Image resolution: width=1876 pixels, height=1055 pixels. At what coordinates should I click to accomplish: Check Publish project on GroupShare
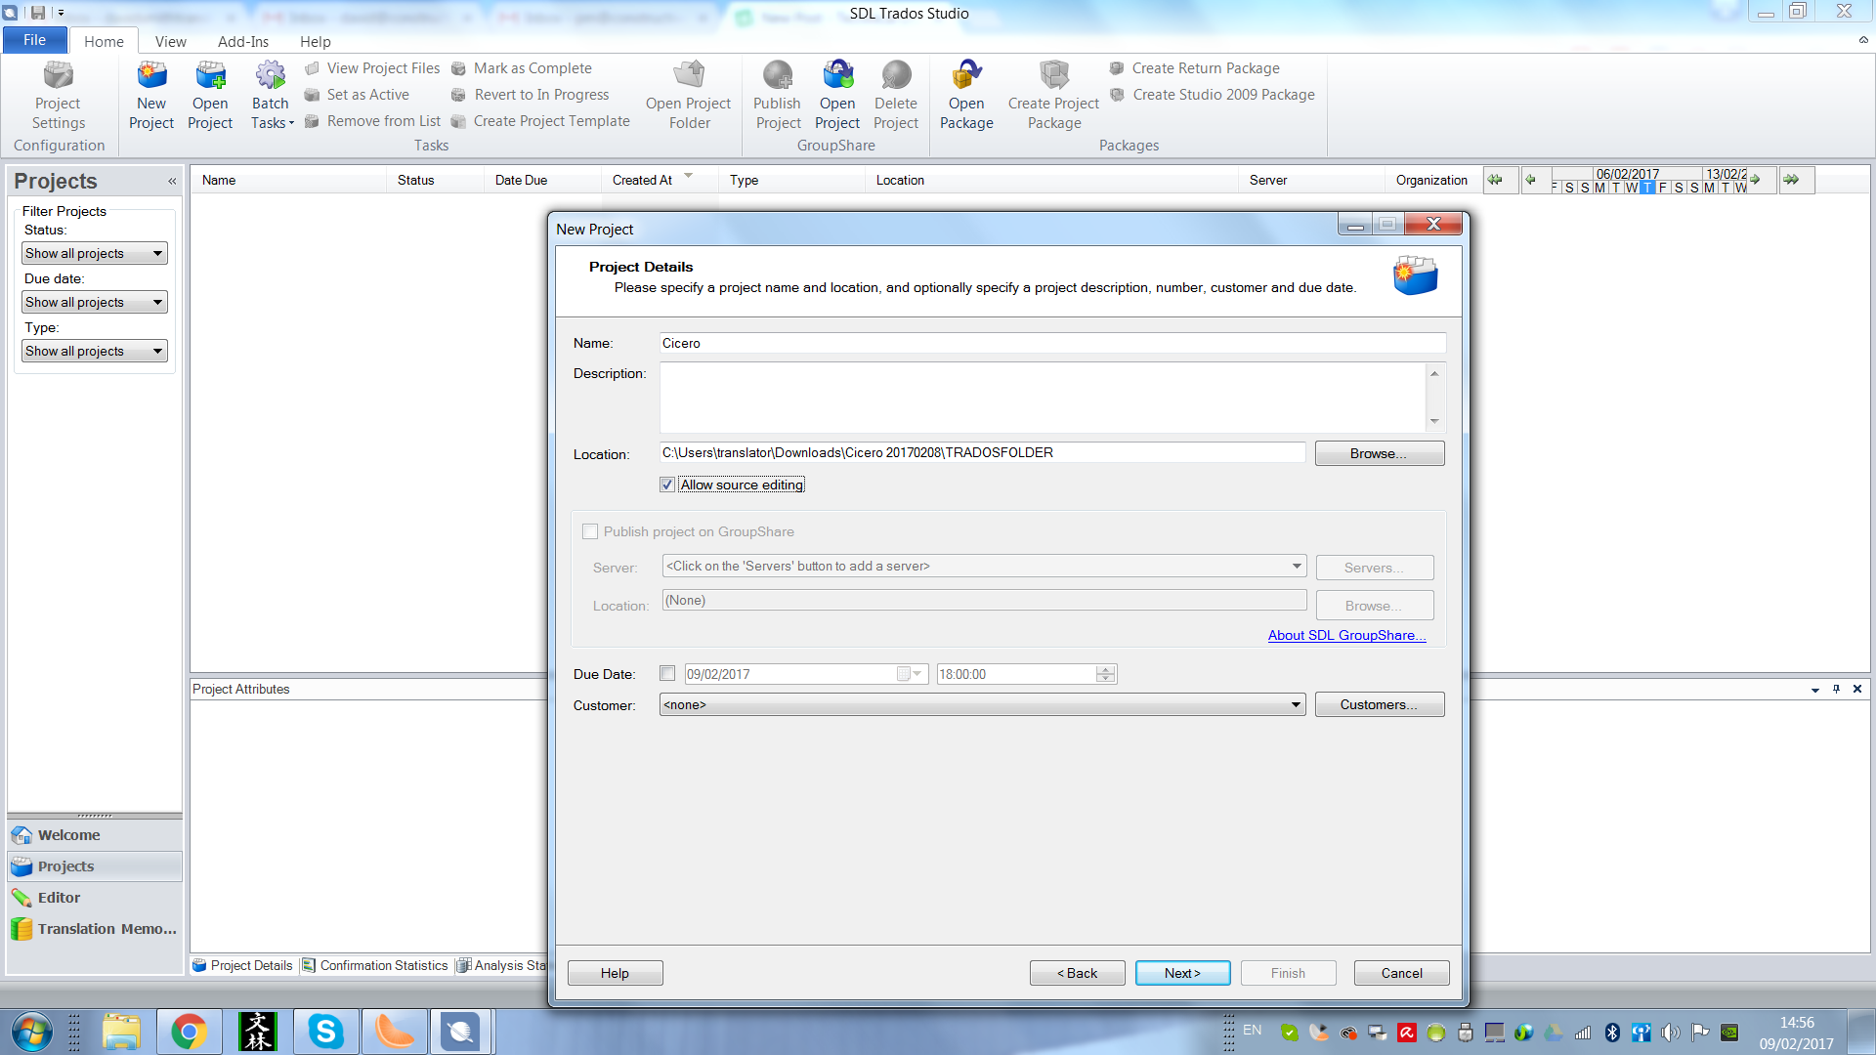(x=590, y=531)
